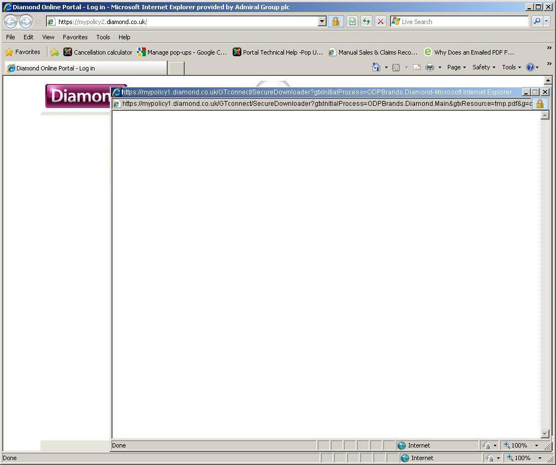The height and width of the screenshot is (465, 556).
Task: Open search provider options dropdown arrow
Action: [546, 22]
